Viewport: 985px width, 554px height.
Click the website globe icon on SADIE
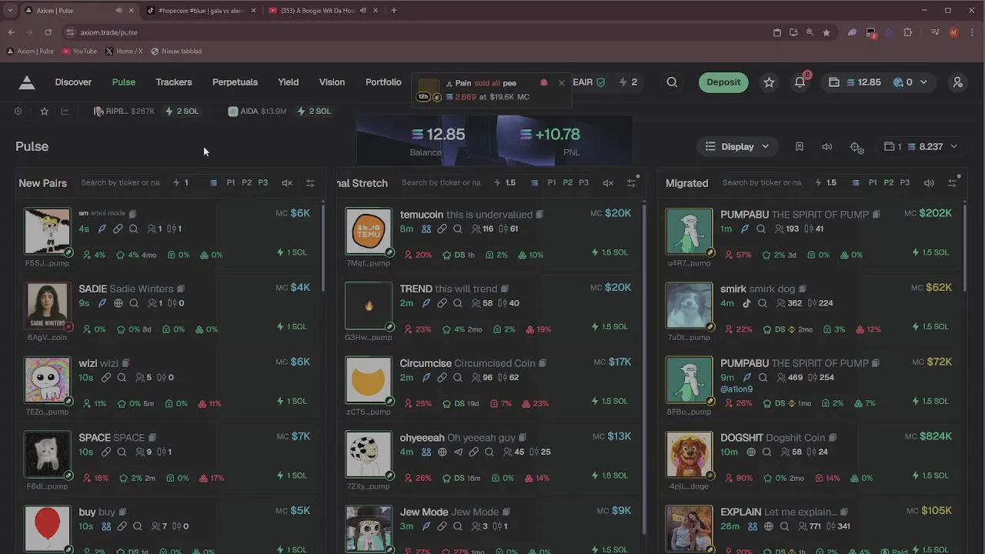pos(118,303)
